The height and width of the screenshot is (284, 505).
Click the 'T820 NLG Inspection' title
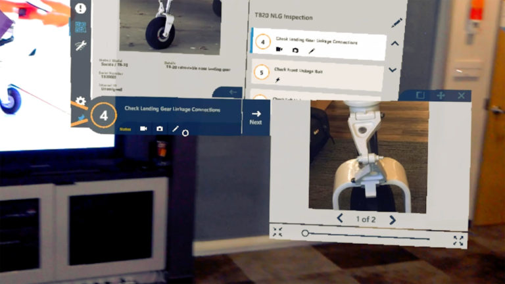pos(283,16)
